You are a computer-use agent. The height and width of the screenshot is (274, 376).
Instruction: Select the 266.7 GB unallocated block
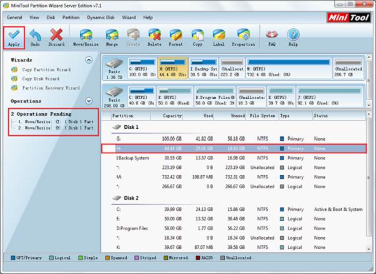click(x=349, y=68)
